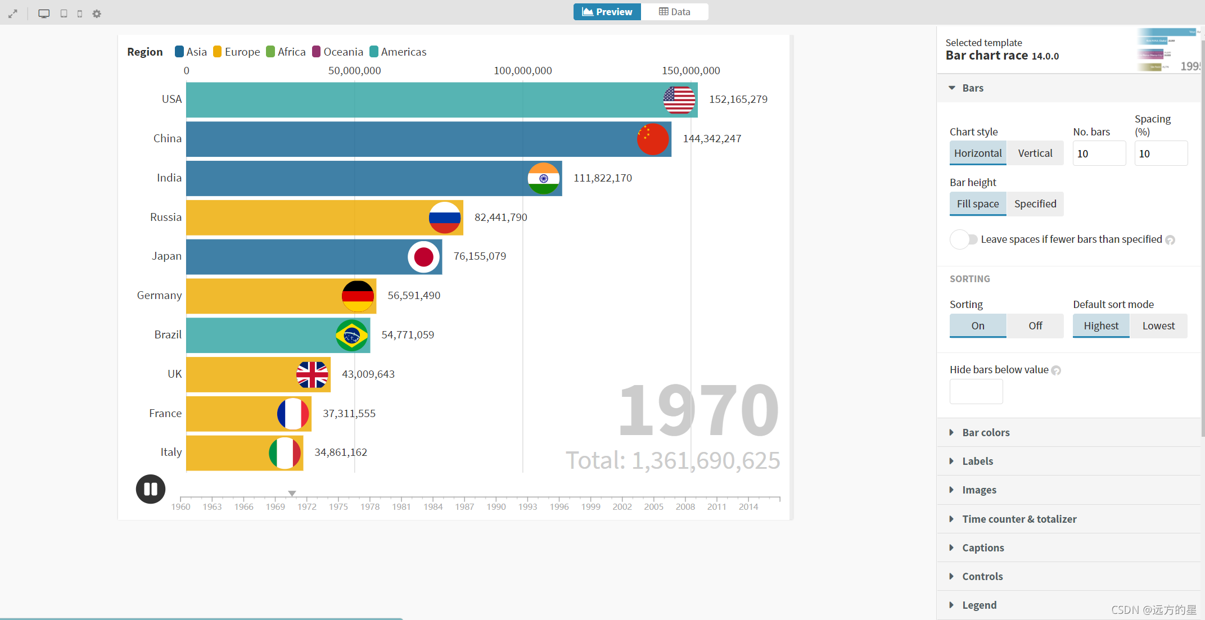Viewport: 1205px width, 620px height.
Task: Click help icon next to Leave spaces option
Action: tap(1170, 240)
